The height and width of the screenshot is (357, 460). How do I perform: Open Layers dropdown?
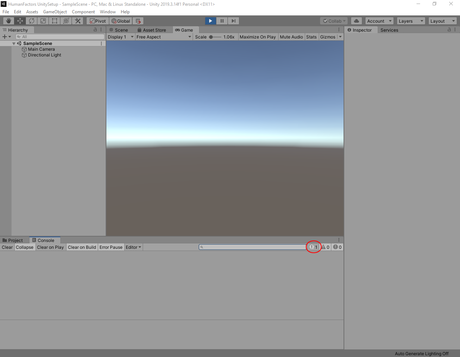[411, 21]
